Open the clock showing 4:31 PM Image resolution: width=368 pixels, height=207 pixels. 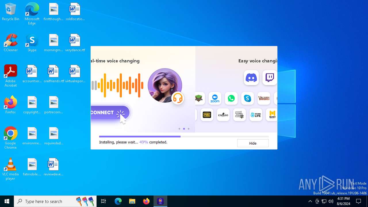coord(344,201)
